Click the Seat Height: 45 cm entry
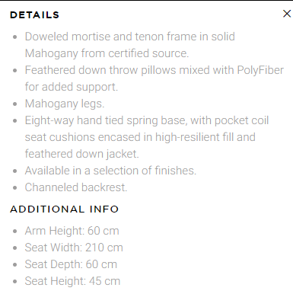This screenshot has height=294, width=293. point(72,281)
